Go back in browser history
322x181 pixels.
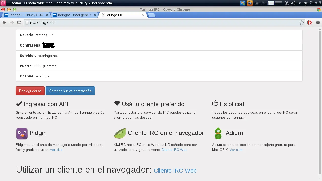[x=4, y=23]
